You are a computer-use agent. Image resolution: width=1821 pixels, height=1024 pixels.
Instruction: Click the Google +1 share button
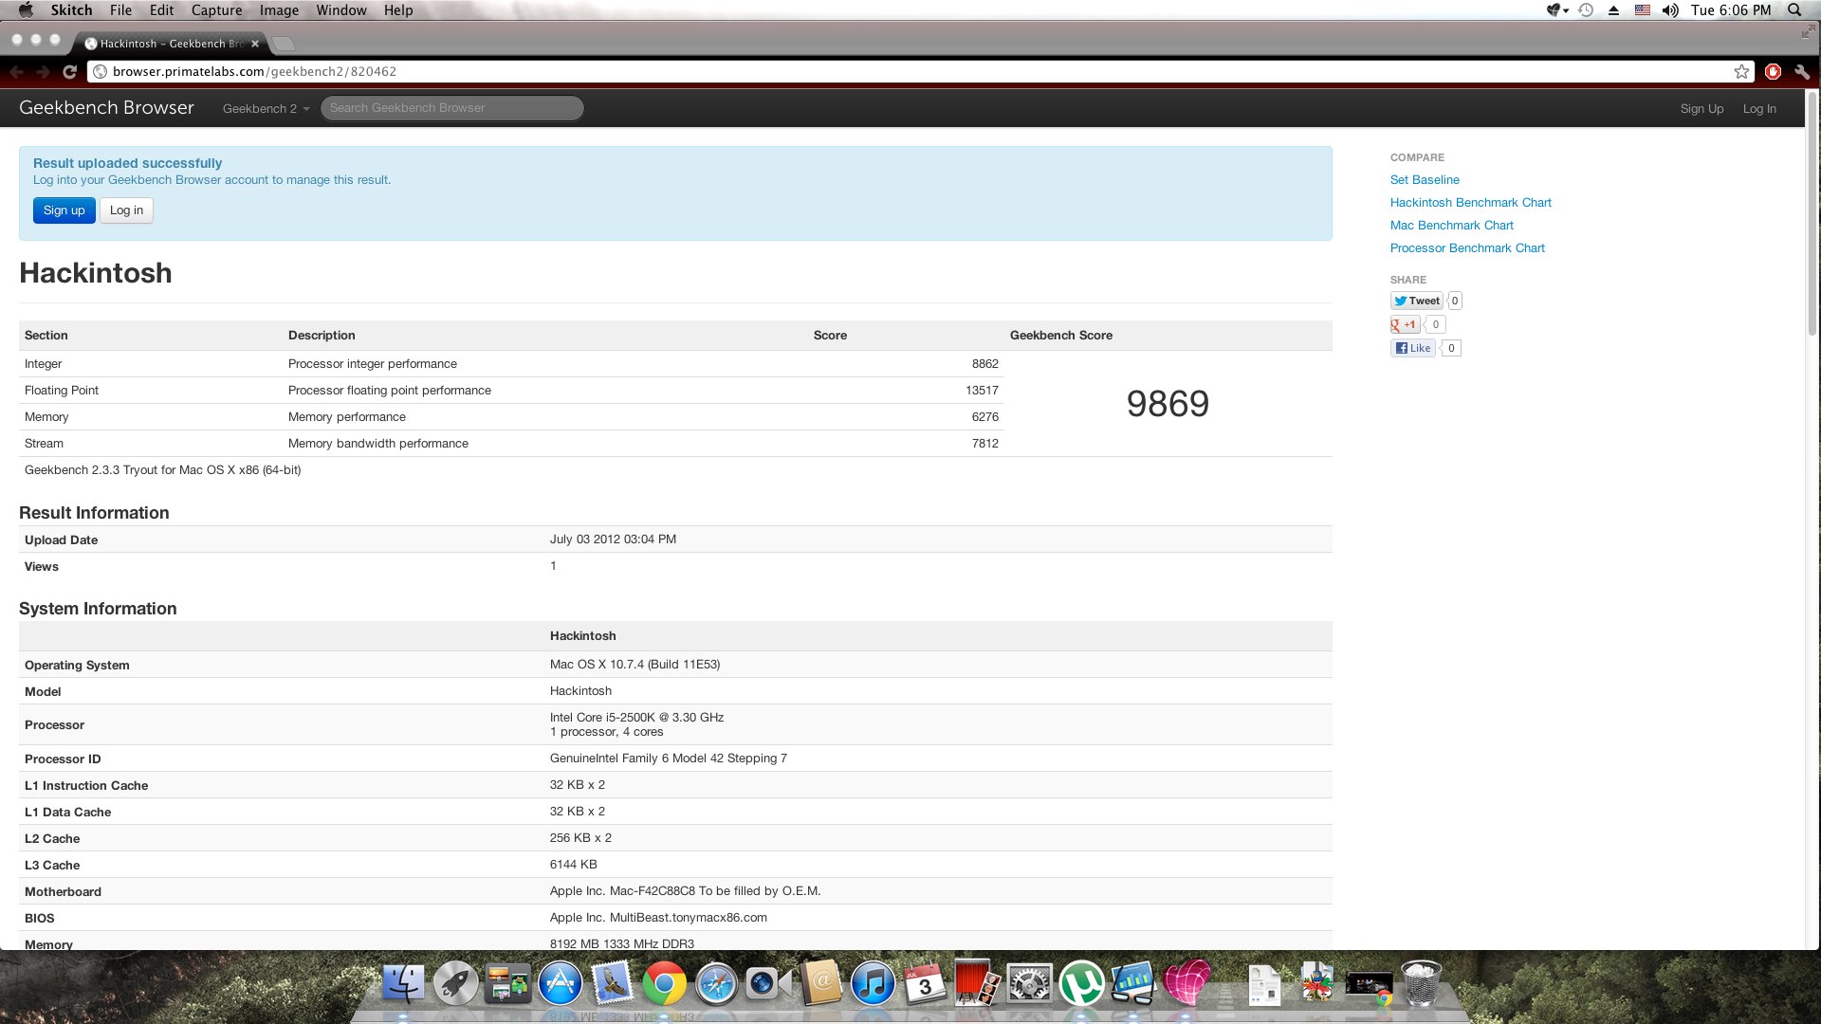click(x=1406, y=324)
